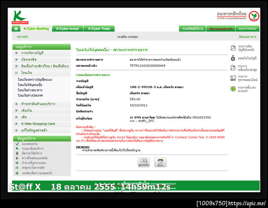The height and width of the screenshot is (208, 268).
Task: Open บัตรเครดิต menu item
Action: [29, 59]
